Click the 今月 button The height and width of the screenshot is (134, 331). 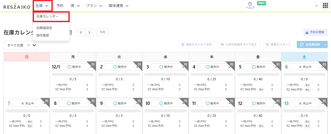click(102, 32)
